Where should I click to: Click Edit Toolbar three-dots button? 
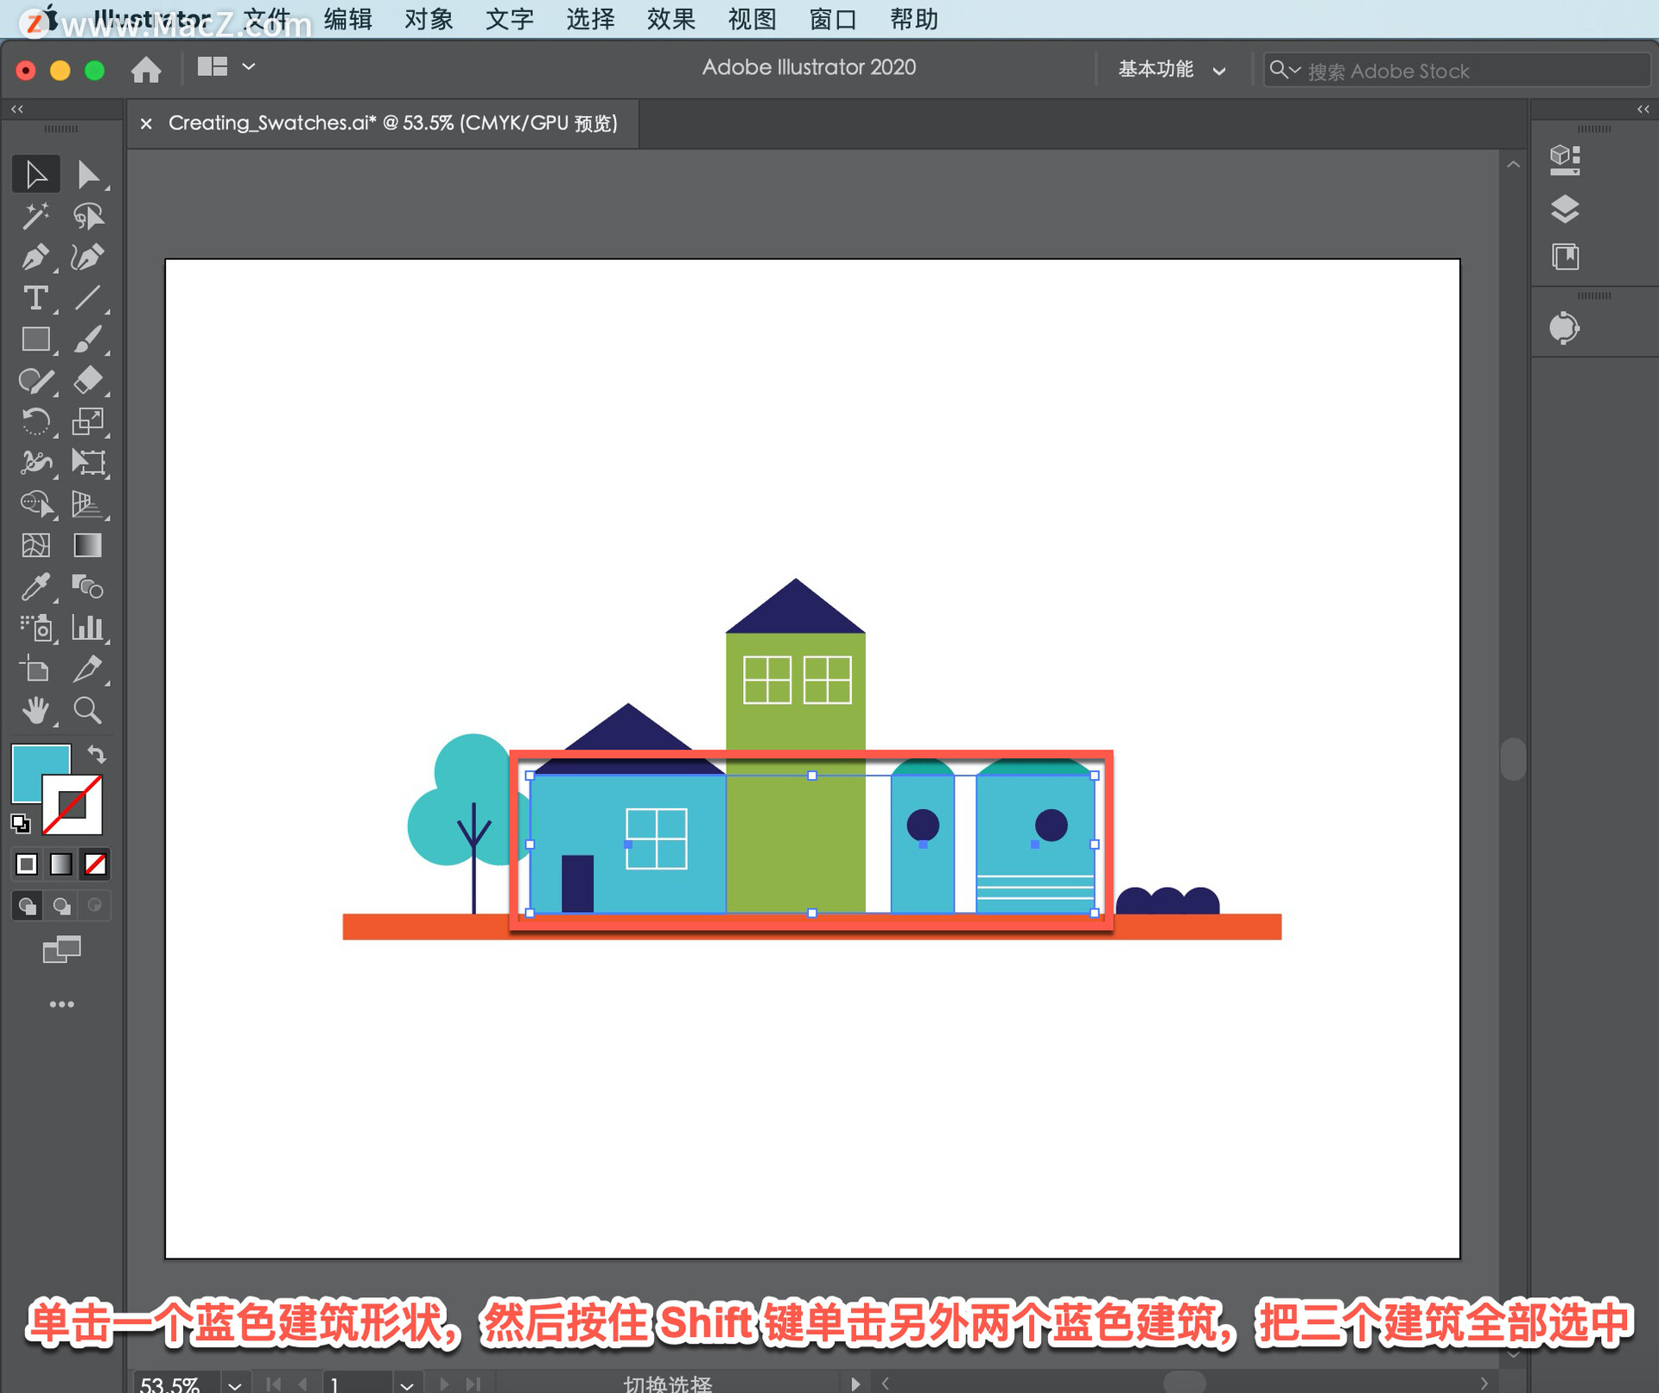click(61, 1004)
